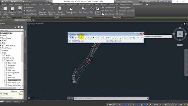
Task: Switch to the Express Tools ribbon tab
Action: [x=113, y=4]
